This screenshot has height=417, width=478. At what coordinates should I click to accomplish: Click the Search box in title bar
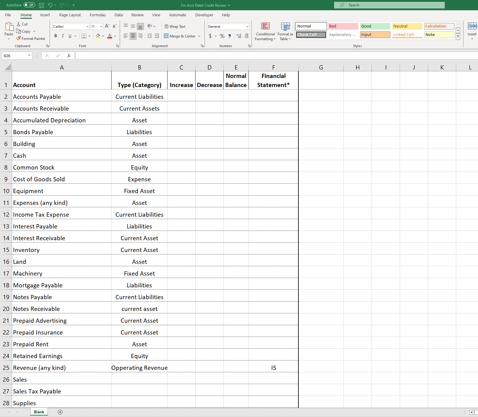pyautogui.click(x=389, y=5)
